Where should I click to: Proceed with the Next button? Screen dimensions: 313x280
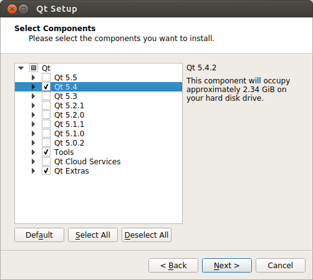(227, 265)
